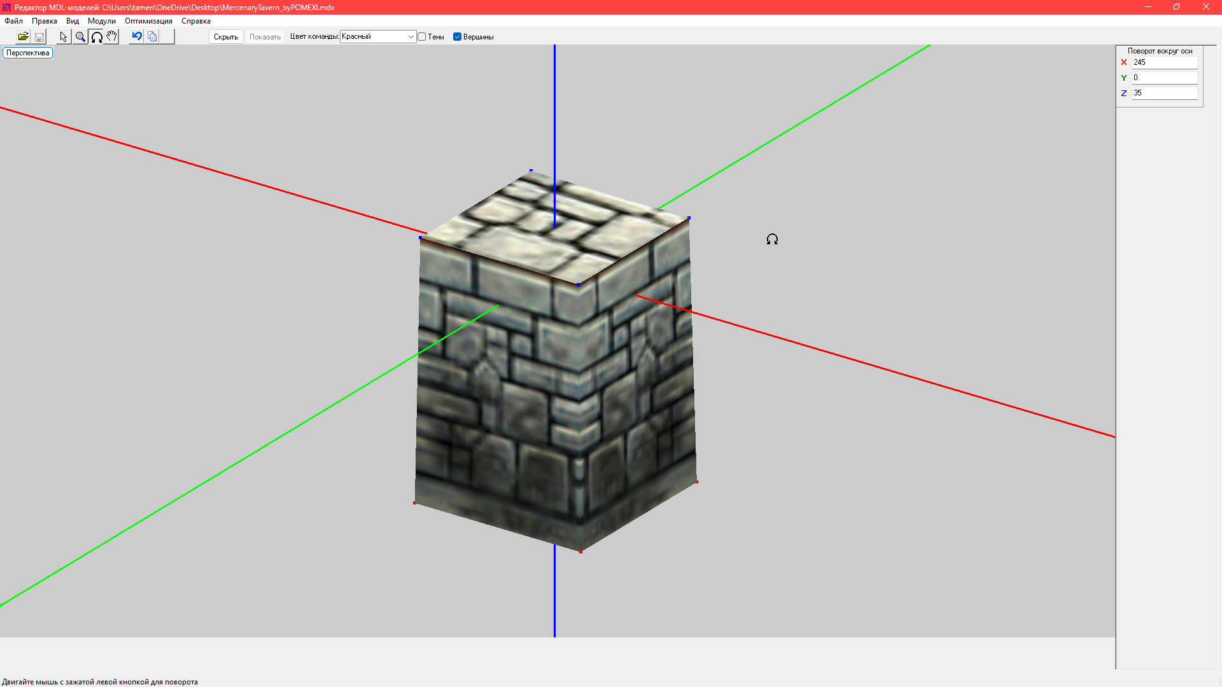
Task: Uncheck the Вершины vertices checkbox
Action: (457, 37)
